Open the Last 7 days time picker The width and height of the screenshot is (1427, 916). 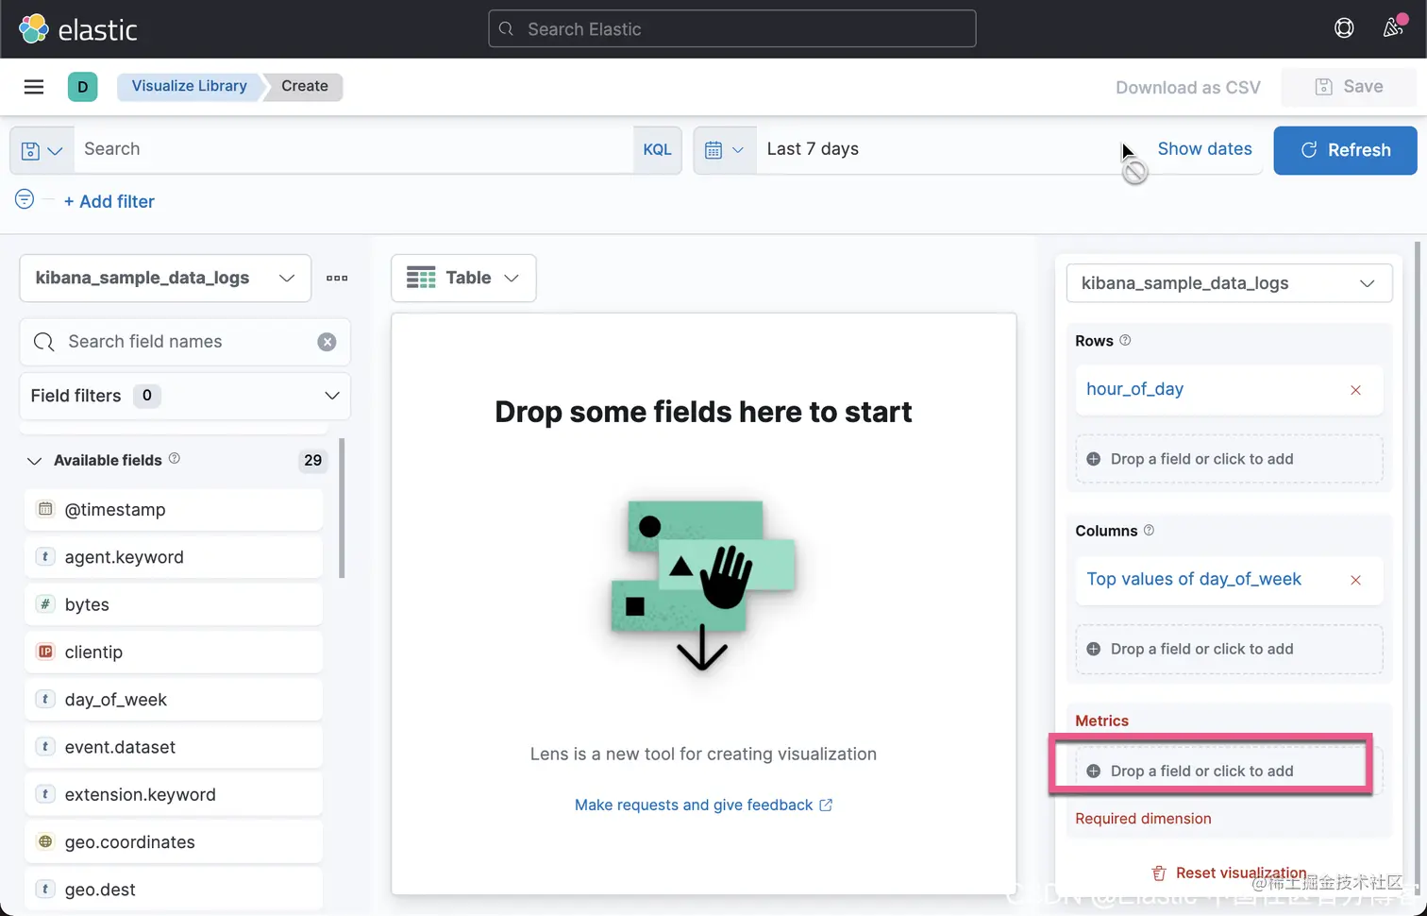(813, 149)
